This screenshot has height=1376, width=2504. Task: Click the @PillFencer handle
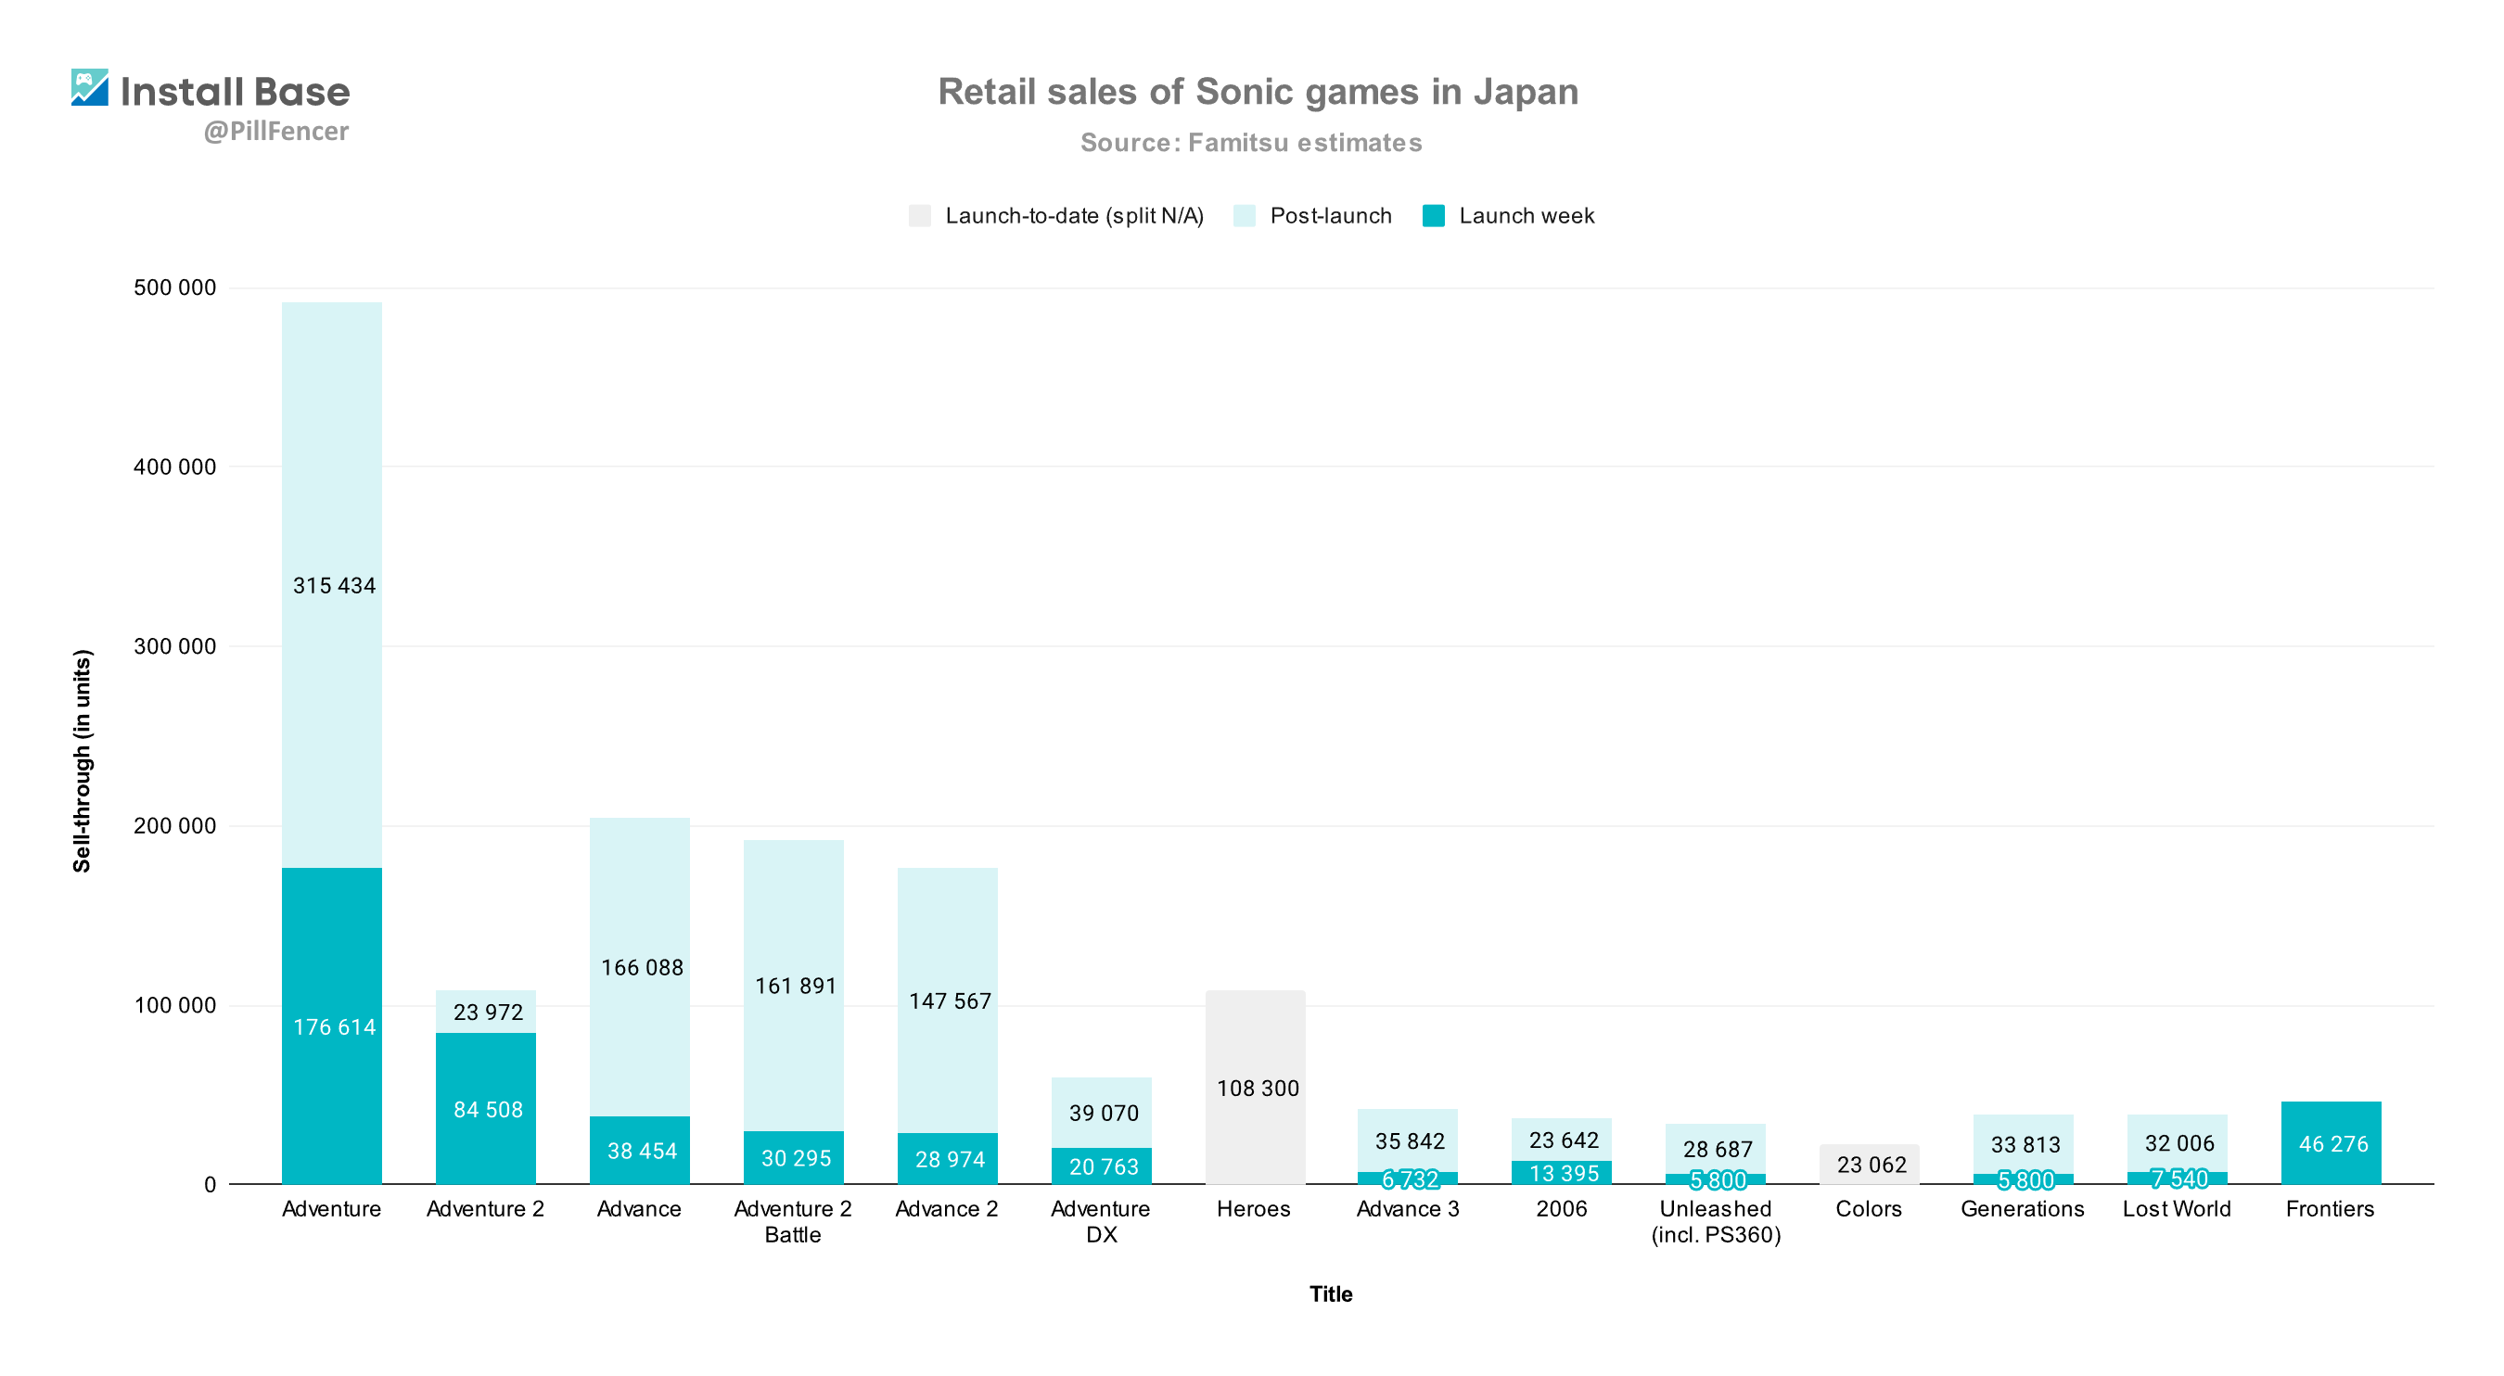click(276, 131)
